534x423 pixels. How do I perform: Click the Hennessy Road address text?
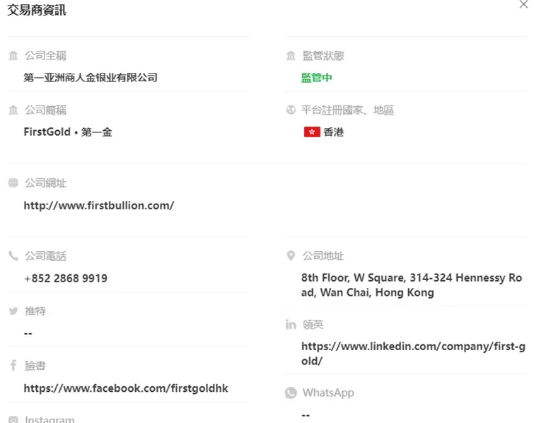coord(412,285)
